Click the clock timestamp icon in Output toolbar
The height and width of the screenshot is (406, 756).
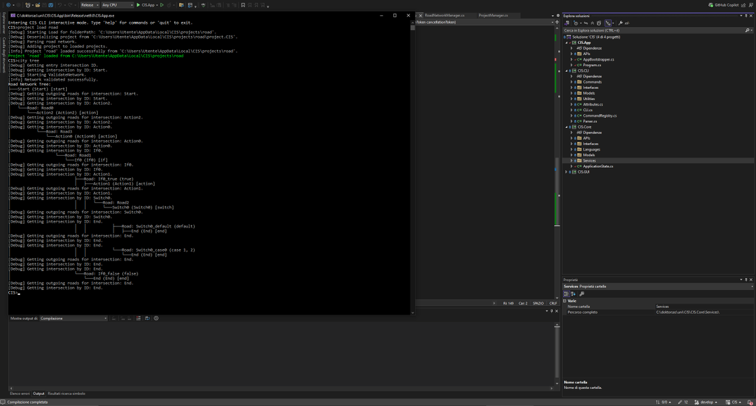[x=156, y=318]
